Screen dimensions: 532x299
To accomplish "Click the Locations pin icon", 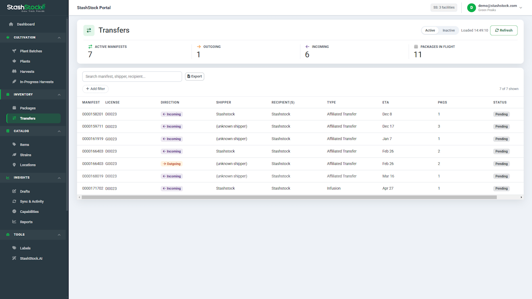I will (15, 165).
